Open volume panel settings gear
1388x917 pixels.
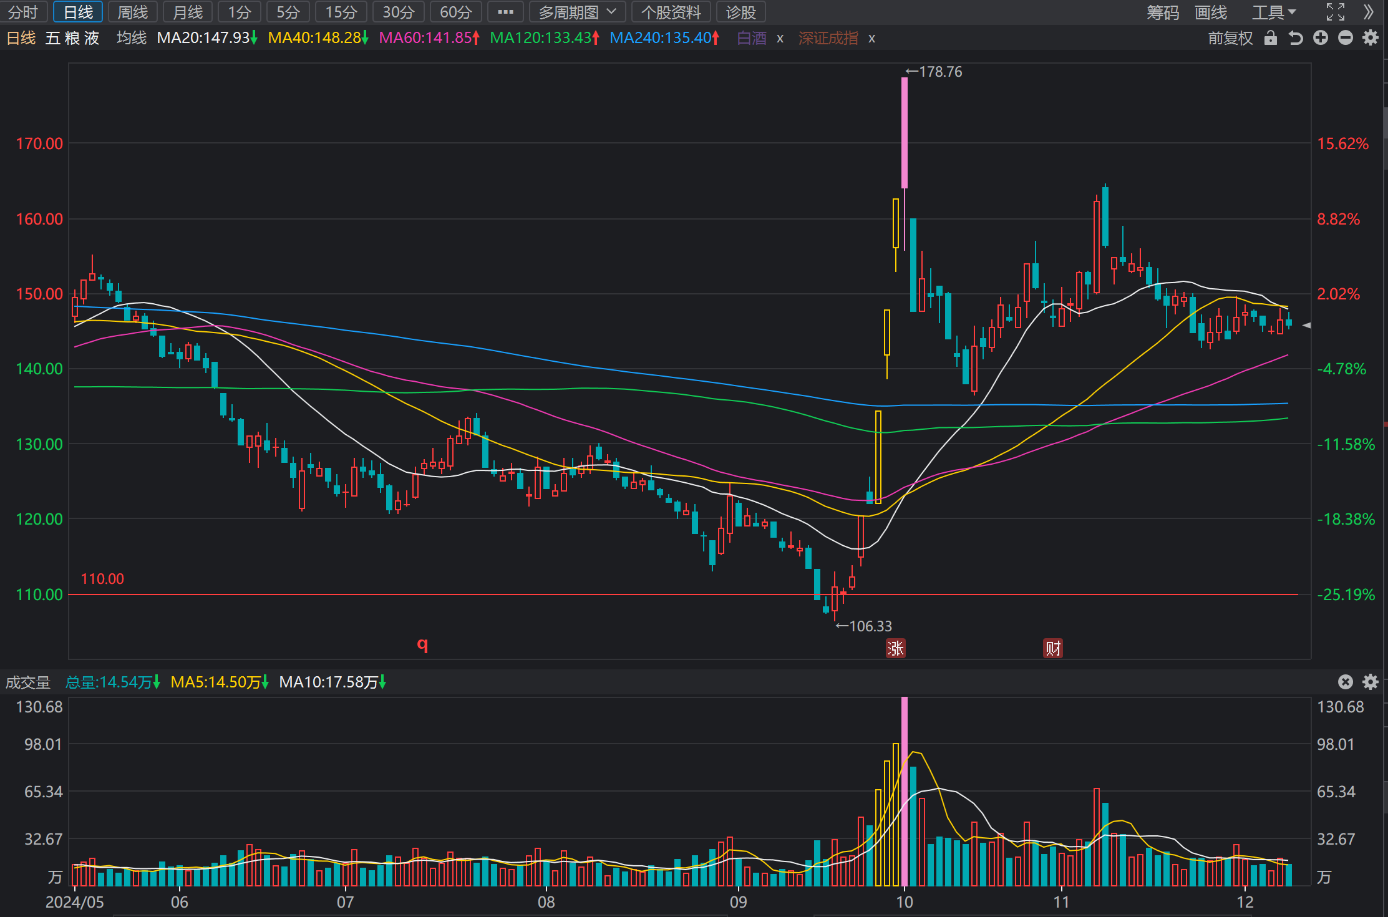click(1371, 682)
